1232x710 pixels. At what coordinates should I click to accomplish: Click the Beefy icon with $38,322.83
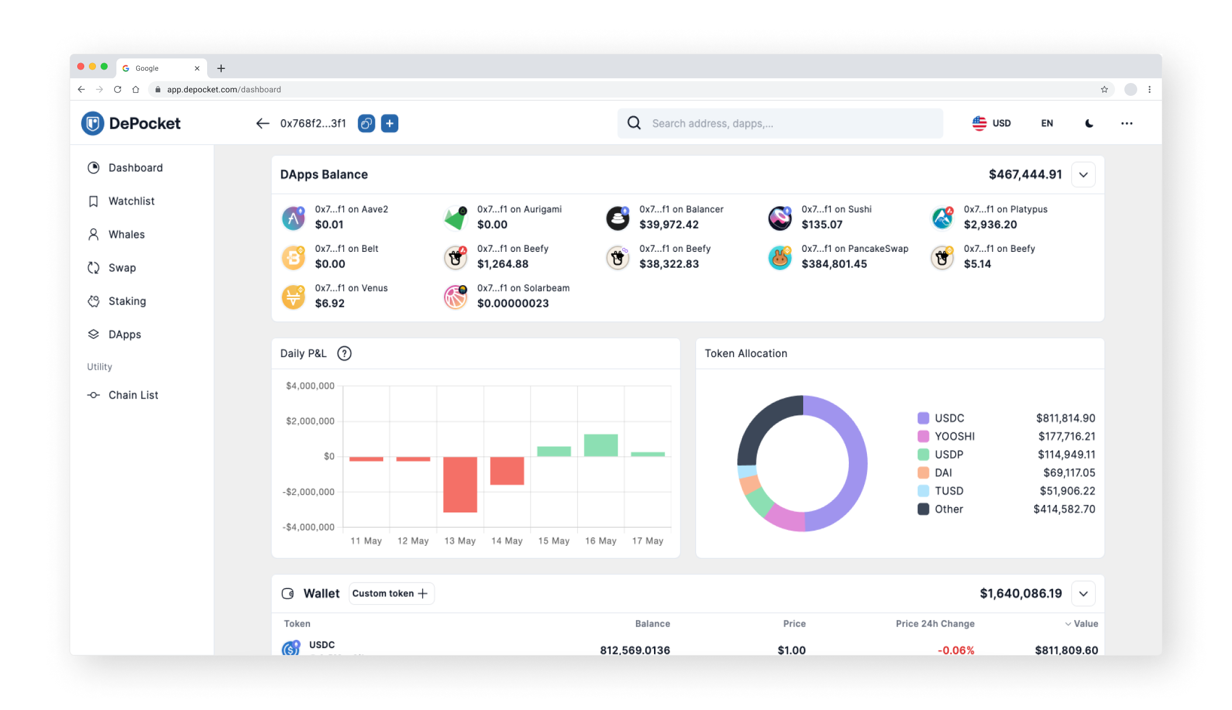pos(618,257)
